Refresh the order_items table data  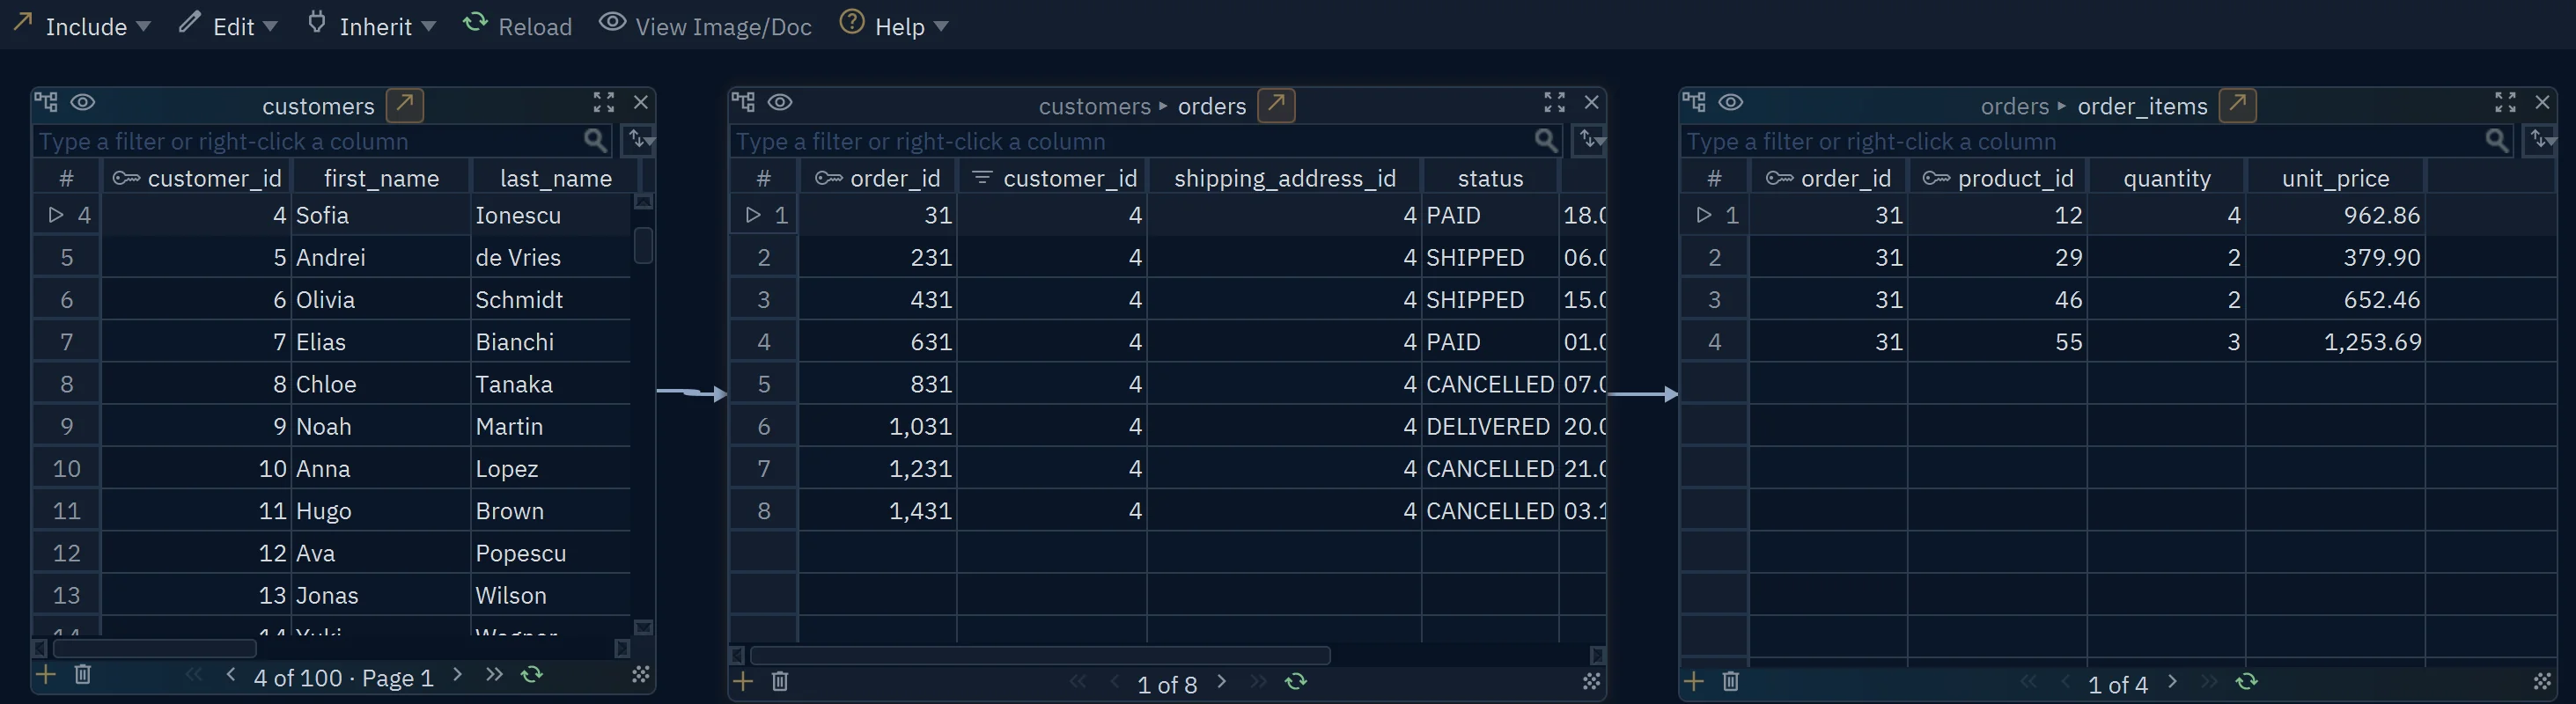coord(2246,682)
